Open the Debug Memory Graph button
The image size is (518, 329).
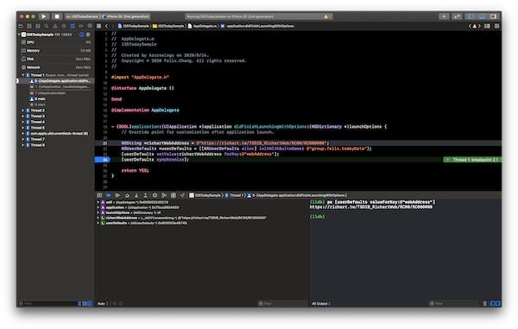[164, 195]
